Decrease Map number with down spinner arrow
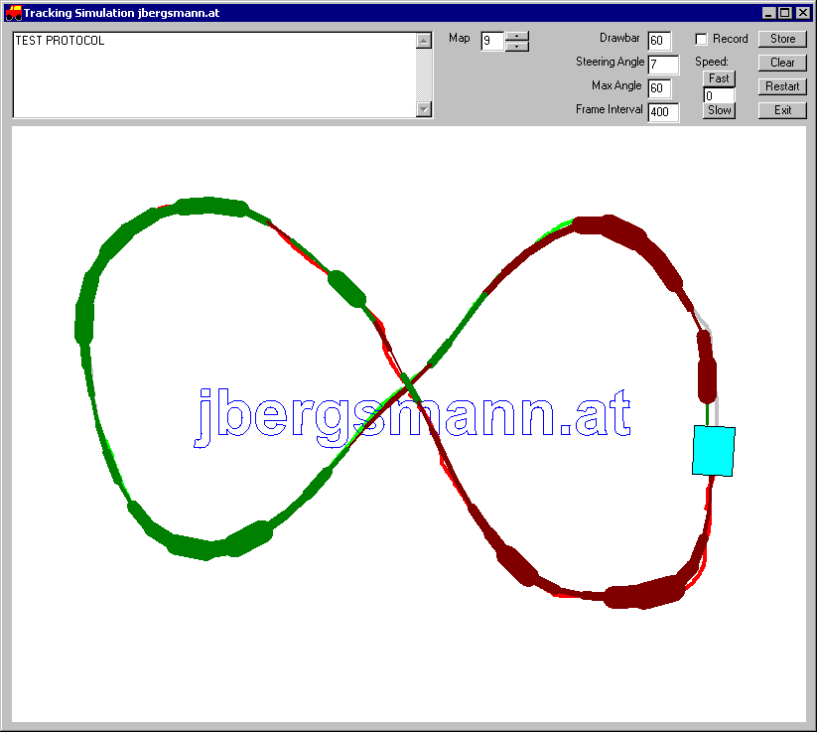This screenshot has width=817, height=732. pos(517,47)
